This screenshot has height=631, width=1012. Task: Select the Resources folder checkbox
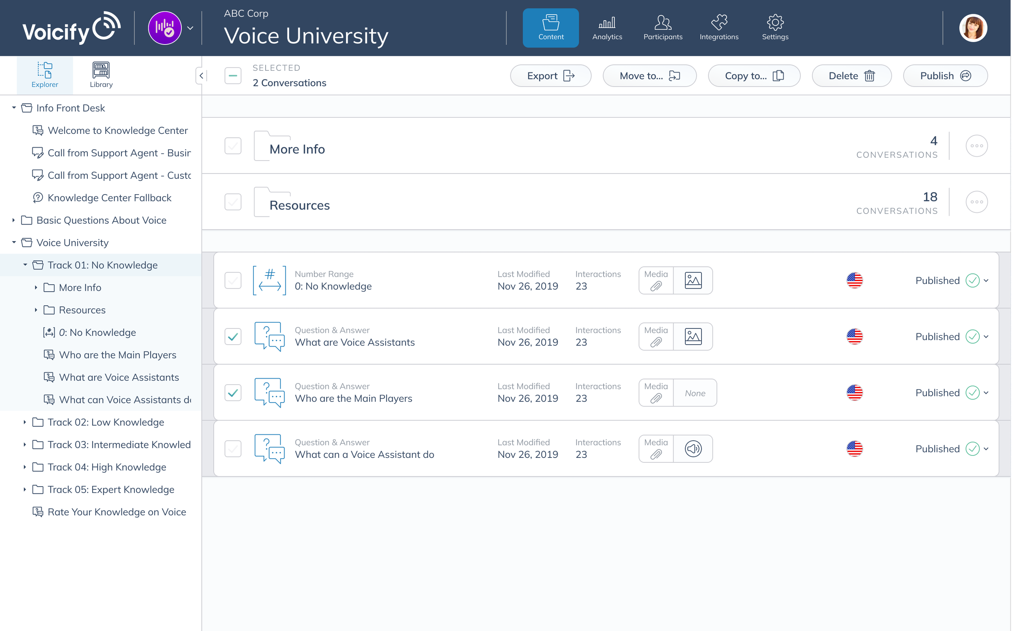click(x=233, y=202)
